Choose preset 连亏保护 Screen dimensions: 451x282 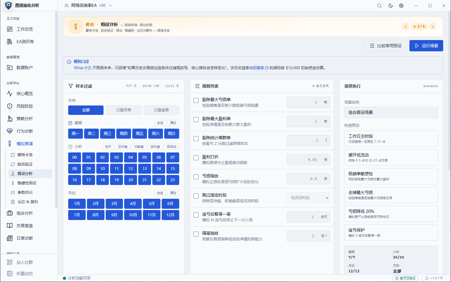(391, 233)
